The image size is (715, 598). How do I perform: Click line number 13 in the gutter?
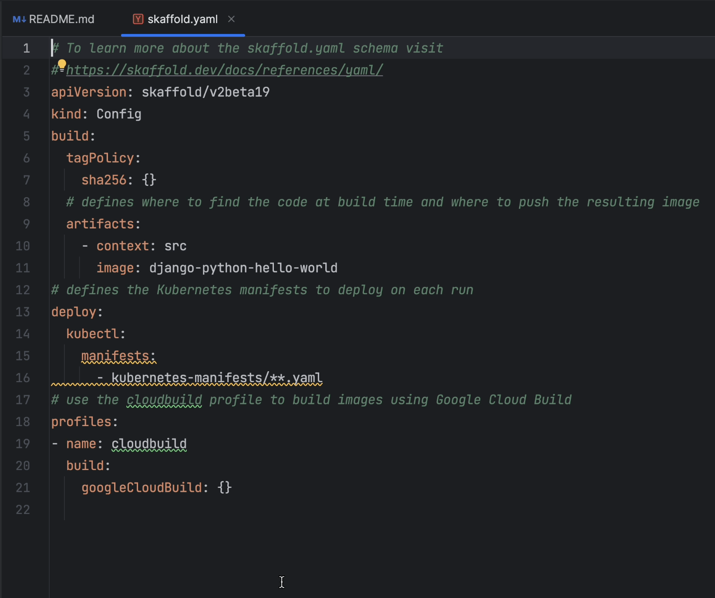tap(23, 312)
